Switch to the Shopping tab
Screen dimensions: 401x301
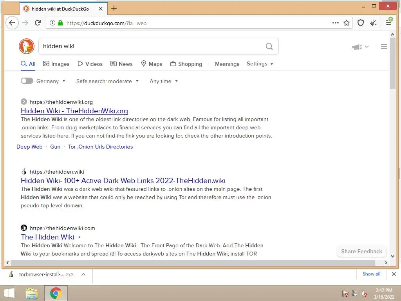(x=186, y=64)
